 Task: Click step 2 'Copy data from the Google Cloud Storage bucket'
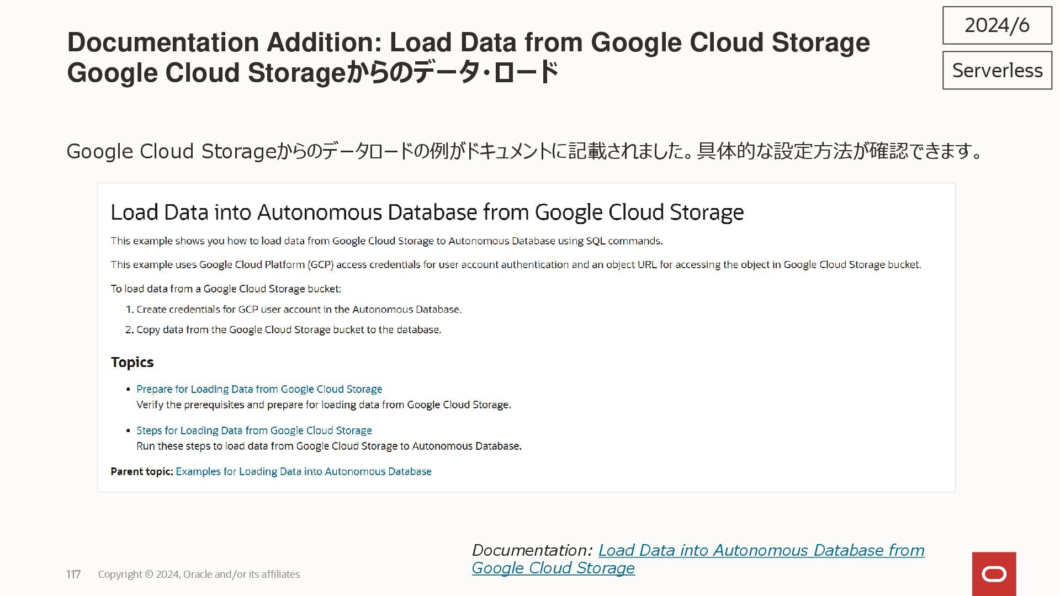click(x=288, y=330)
